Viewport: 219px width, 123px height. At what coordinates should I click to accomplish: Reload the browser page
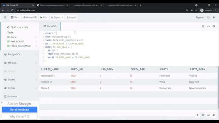point(12,10)
